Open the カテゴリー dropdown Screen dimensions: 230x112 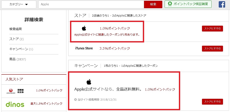point(19,4)
